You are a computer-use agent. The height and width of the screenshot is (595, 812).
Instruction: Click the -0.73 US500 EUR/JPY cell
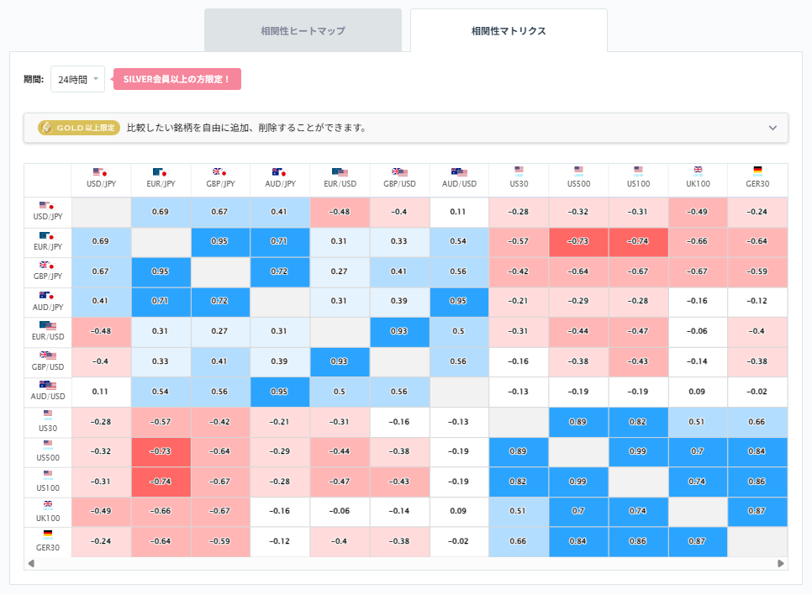(x=161, y=451)
